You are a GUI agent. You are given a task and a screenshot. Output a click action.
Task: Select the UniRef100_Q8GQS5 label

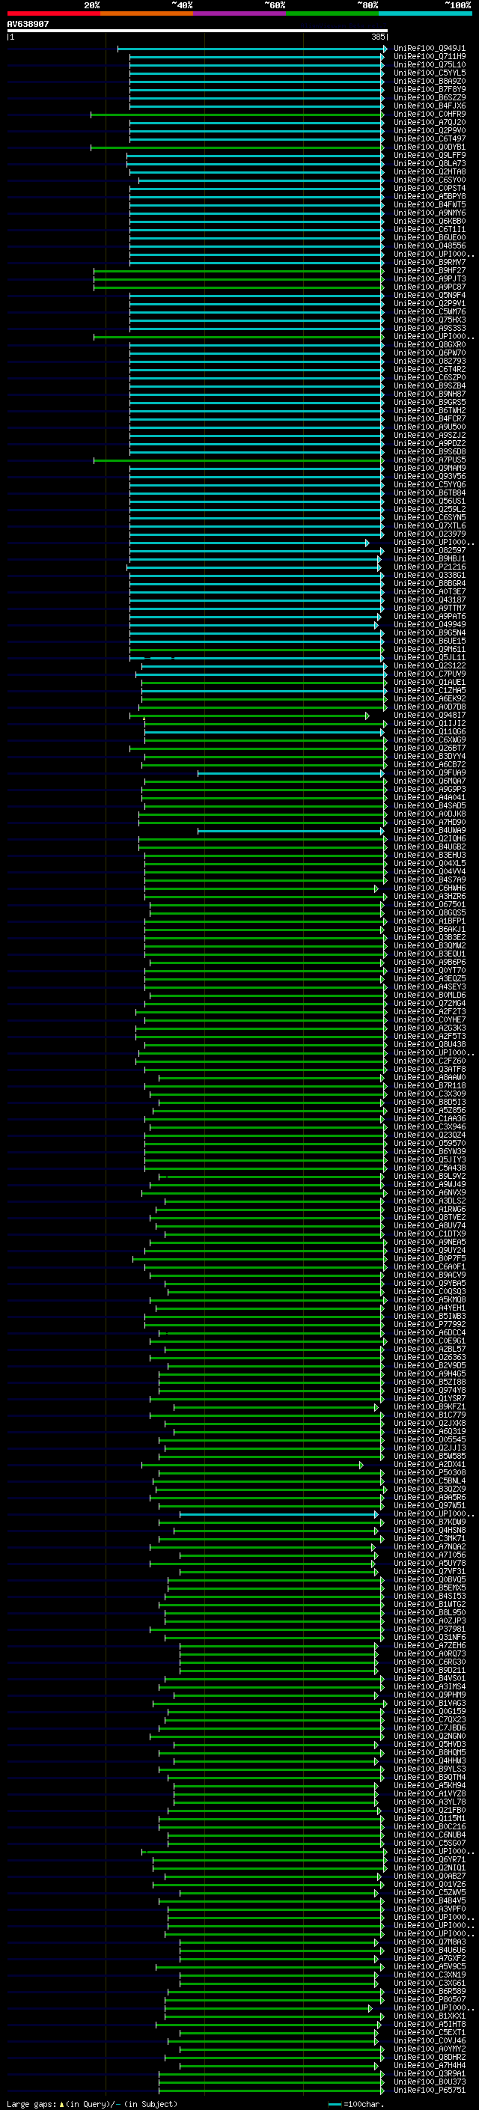click(x=430, y=913)
